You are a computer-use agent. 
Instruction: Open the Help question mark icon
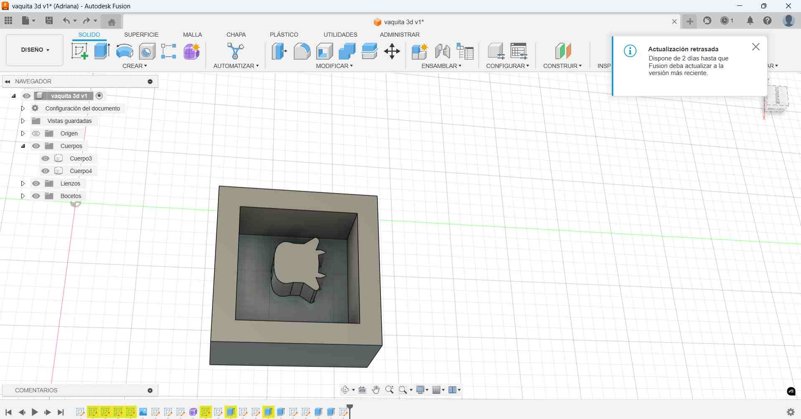(768, 20)
